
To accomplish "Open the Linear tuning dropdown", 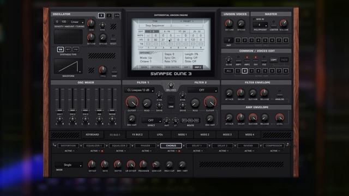I will pos(77,22).
